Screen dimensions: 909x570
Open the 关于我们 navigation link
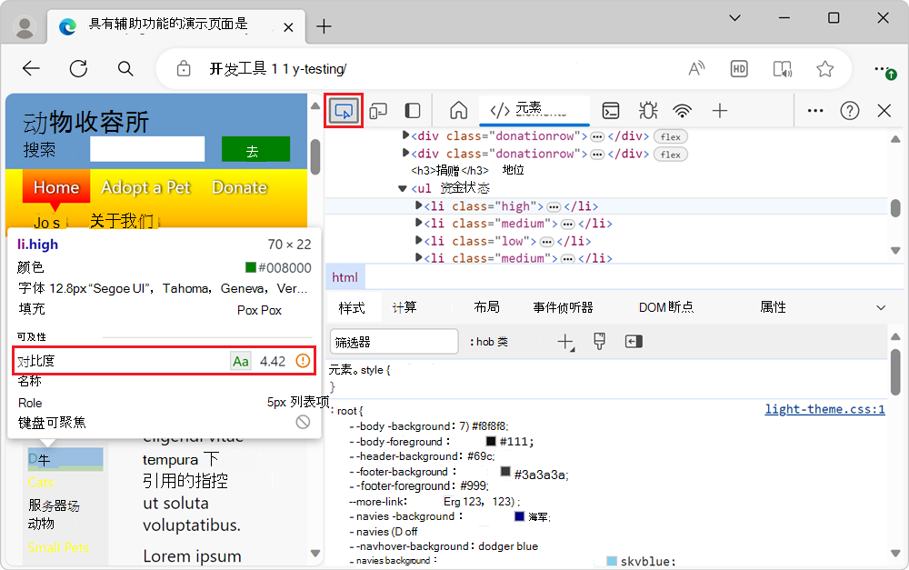point(122,221)
